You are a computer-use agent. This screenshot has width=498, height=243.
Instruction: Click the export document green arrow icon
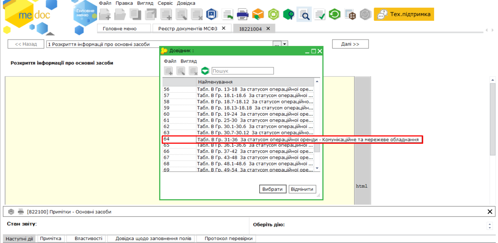click(x=227, y=14)
